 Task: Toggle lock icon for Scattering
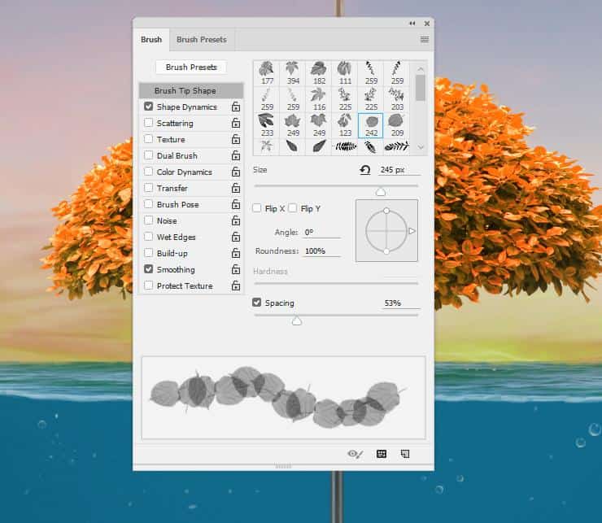pyautogui.click(x=236, y=123)
